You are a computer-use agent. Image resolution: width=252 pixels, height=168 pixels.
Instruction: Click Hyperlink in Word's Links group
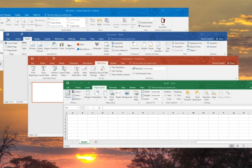point(117,43)
